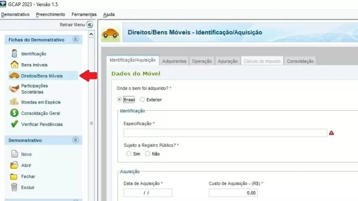
Task: Open Direitos/Bens Móveis in the sidebar
Action: [42, 76]
